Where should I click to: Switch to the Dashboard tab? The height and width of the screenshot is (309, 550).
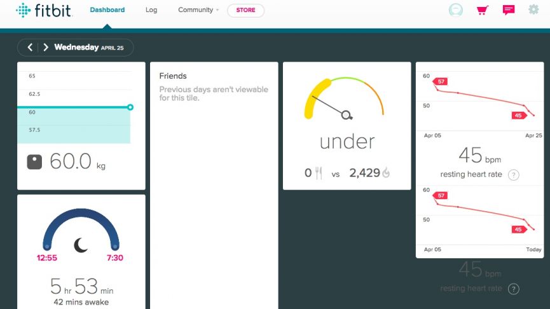107,10
